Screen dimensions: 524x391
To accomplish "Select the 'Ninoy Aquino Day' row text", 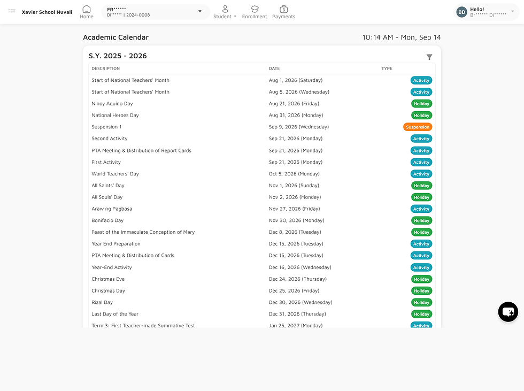I will [112, 104].
